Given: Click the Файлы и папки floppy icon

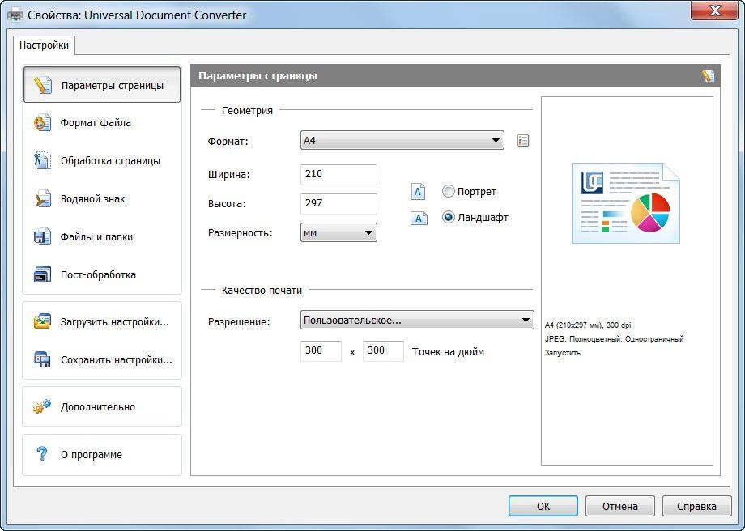Looking at the screenshot, I should point(42,236).
